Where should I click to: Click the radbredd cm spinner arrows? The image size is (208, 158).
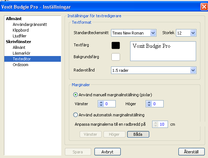155,124
